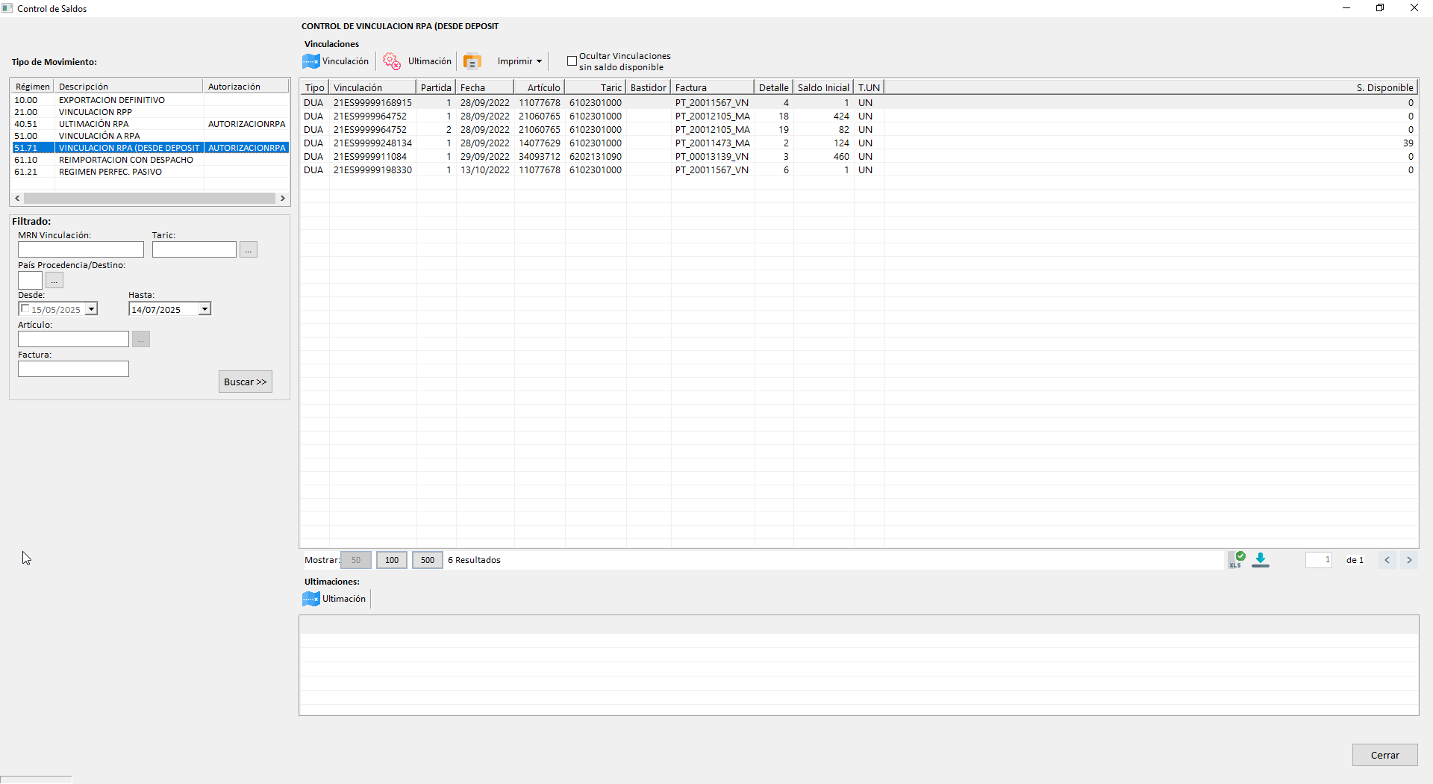
Task: Select the EXPORTACION DEFINITIVO regime row
Action: [112, 100]
